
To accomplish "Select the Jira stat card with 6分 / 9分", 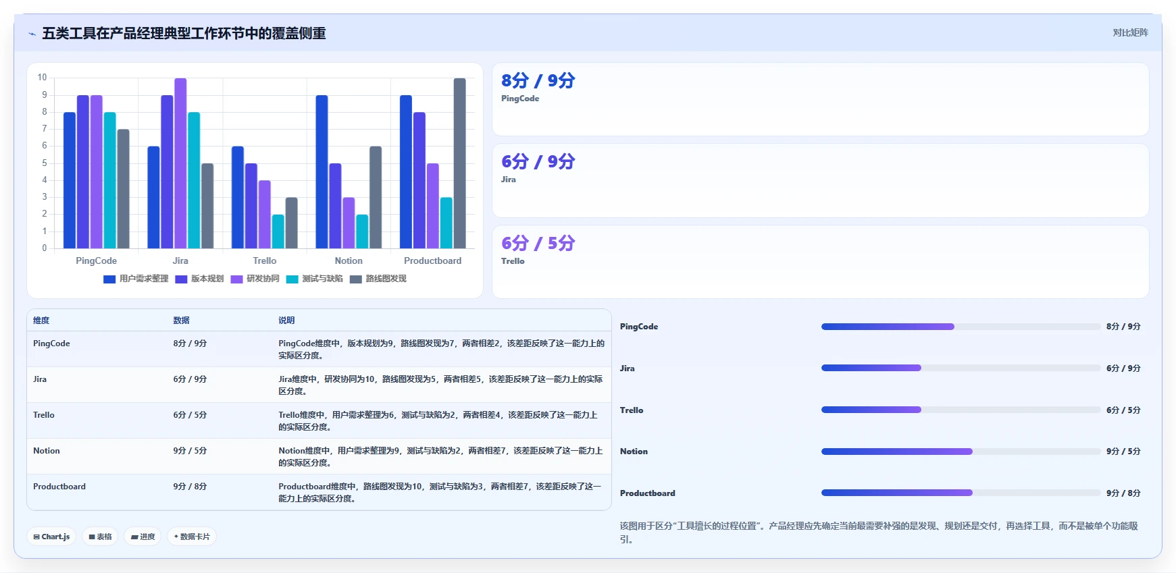I will click(x=820, y=180).
